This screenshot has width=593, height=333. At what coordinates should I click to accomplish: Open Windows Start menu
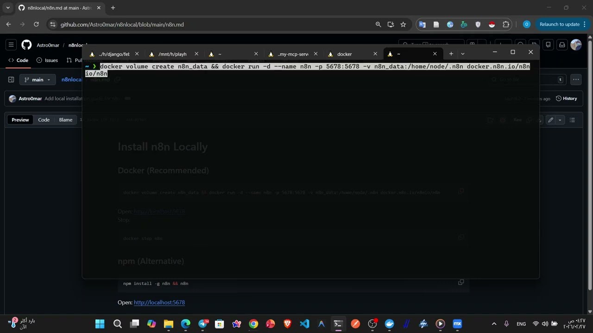[x=100, y=324]
